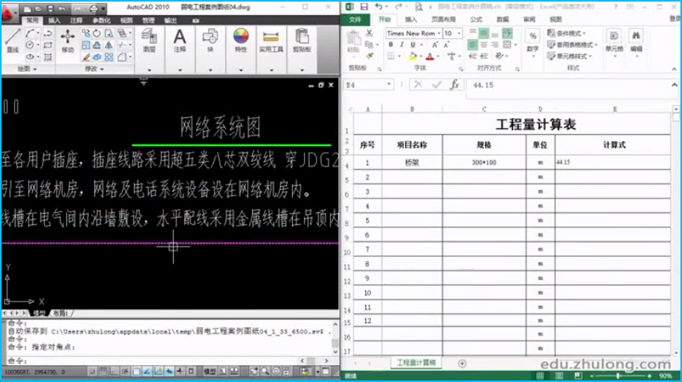Screen dimensions: 682x382
Task: Open the Annotation (注释) panel with large A
Action: [x=179, y=41]
